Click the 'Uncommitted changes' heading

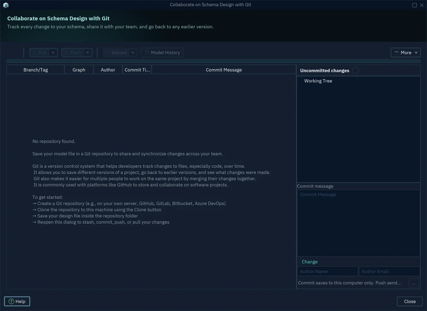coord(325,70)
